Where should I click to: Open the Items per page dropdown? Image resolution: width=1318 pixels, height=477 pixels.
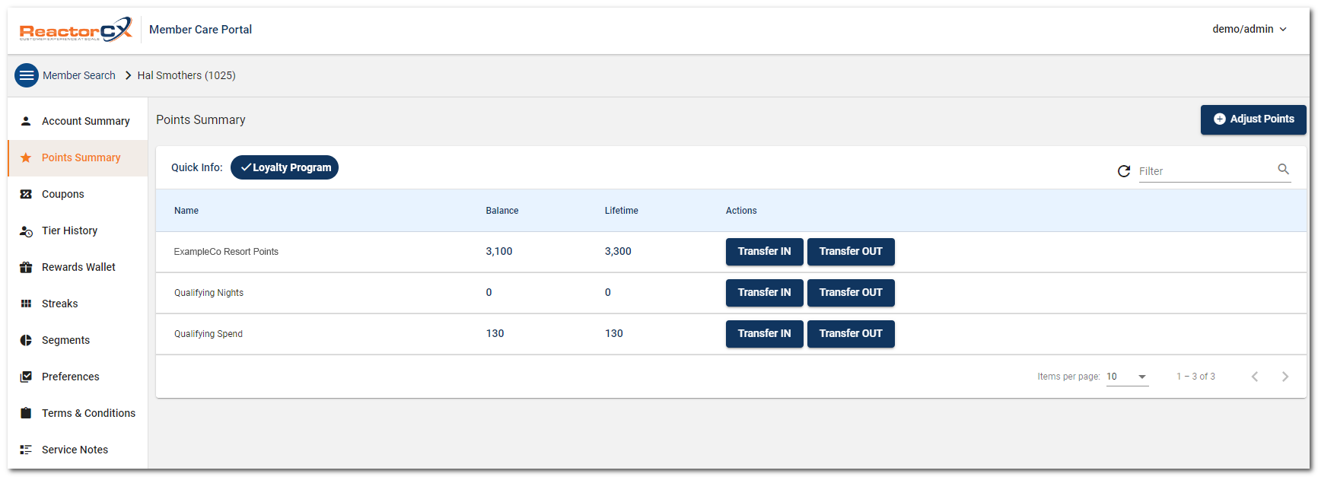pyautogui.click(x=1126, y=377)
